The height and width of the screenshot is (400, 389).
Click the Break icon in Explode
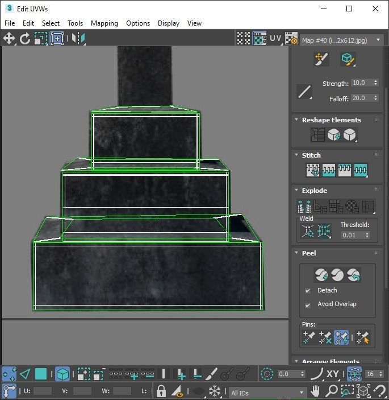click(304, 207)
